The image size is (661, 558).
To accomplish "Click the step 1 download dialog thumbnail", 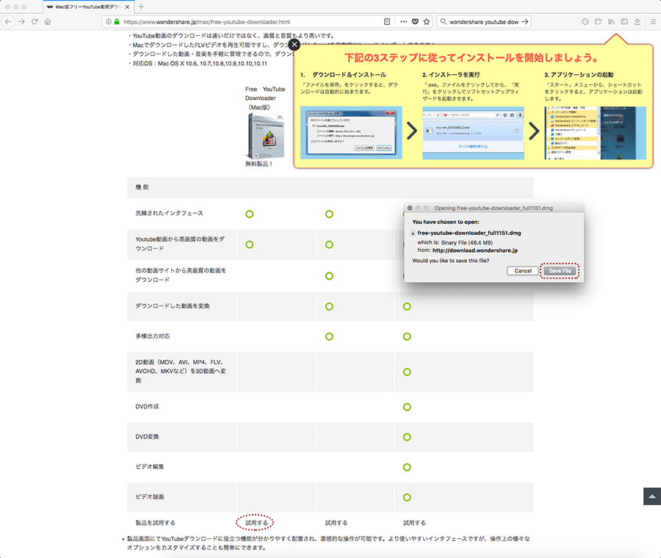I will [351, 133].
